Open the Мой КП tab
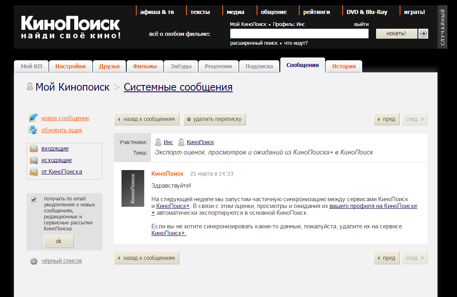The width and height of the screenshot is (457, 297). pyautogui.click(x=31, y=66)
